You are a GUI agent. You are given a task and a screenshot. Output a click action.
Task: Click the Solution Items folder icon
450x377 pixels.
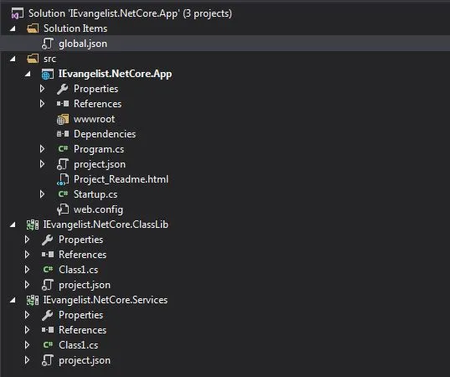click(33, 28)
